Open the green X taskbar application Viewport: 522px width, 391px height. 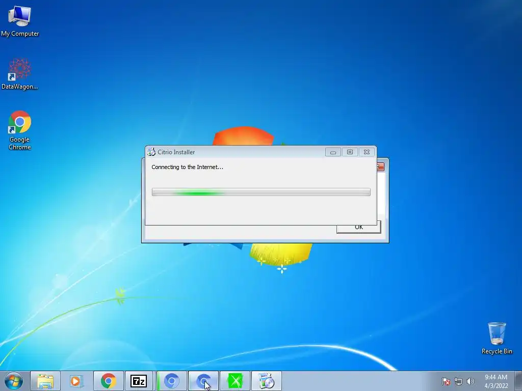(x=235, y=381)
